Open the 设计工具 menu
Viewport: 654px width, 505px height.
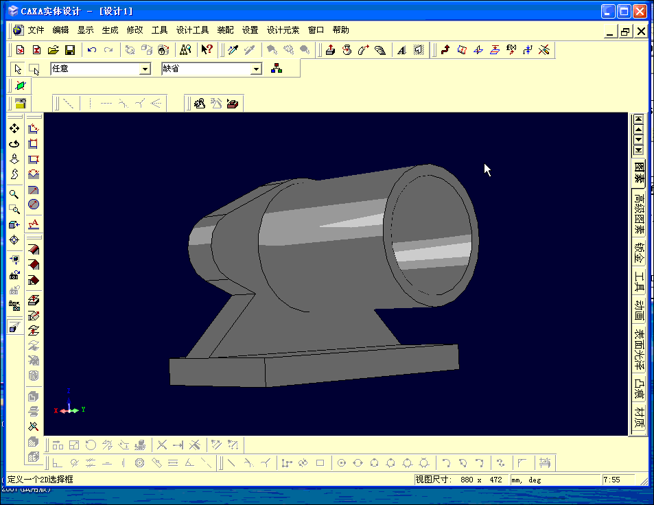click(x=192, y=30)
